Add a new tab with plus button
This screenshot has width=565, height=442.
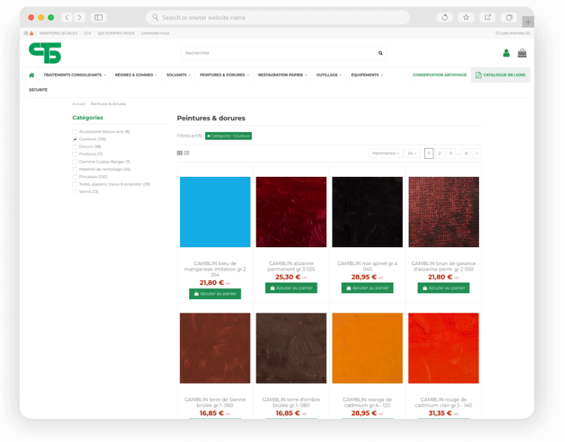coord(528,22)
